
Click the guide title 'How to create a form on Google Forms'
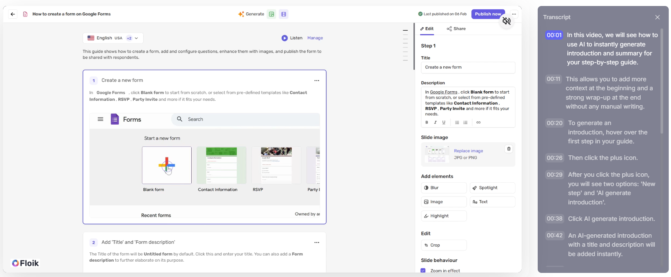click(x=72, y=14)
